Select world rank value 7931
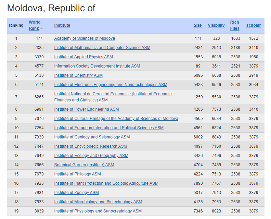The height and width of the screenshot is (219, 271). click(39, 193)
